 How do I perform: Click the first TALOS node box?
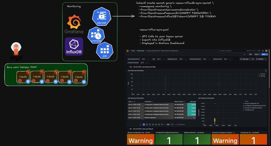(23, 77)
